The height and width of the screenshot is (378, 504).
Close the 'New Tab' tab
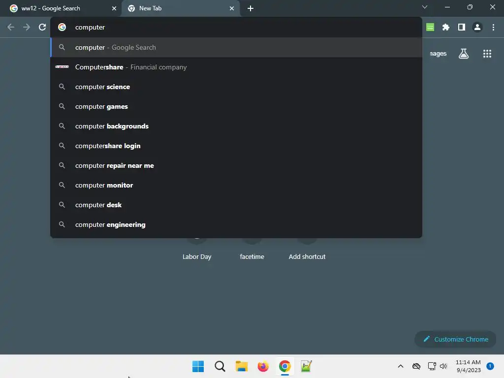pos(232,8)
